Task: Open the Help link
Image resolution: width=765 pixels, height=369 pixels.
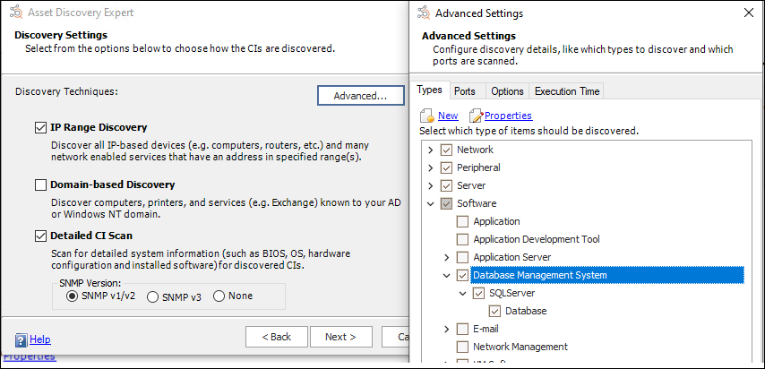Action: tap(40, 339)
